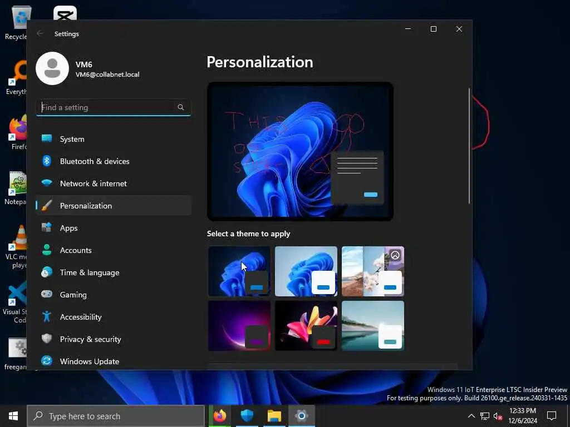Open File Explorer from the taskbar

[274, 416]
